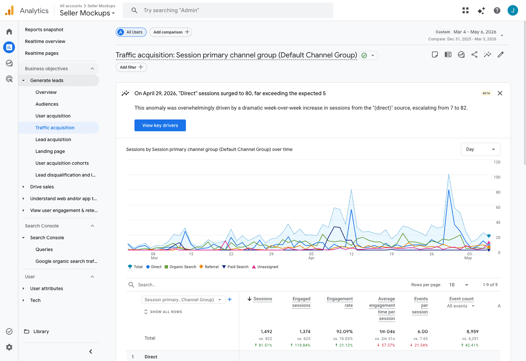Open the report annotations note icon
Image resolution: width=526 pixels, height=361 pixels.
(435, 54)
